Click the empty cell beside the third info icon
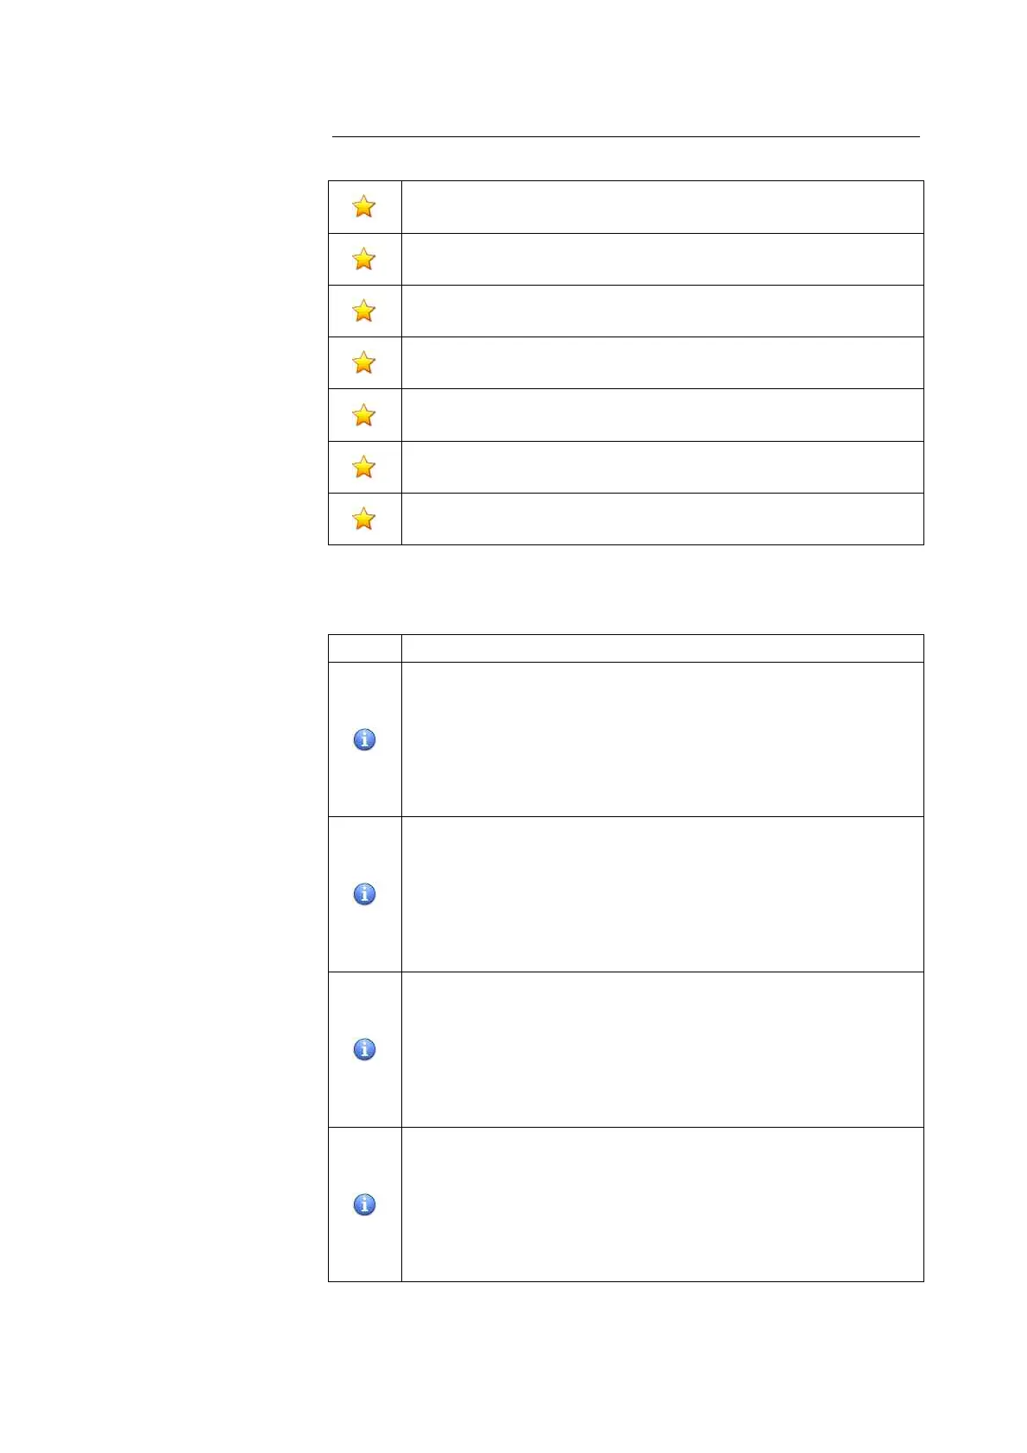The image size is (1027, 1453). click(x=662, y=1049)
